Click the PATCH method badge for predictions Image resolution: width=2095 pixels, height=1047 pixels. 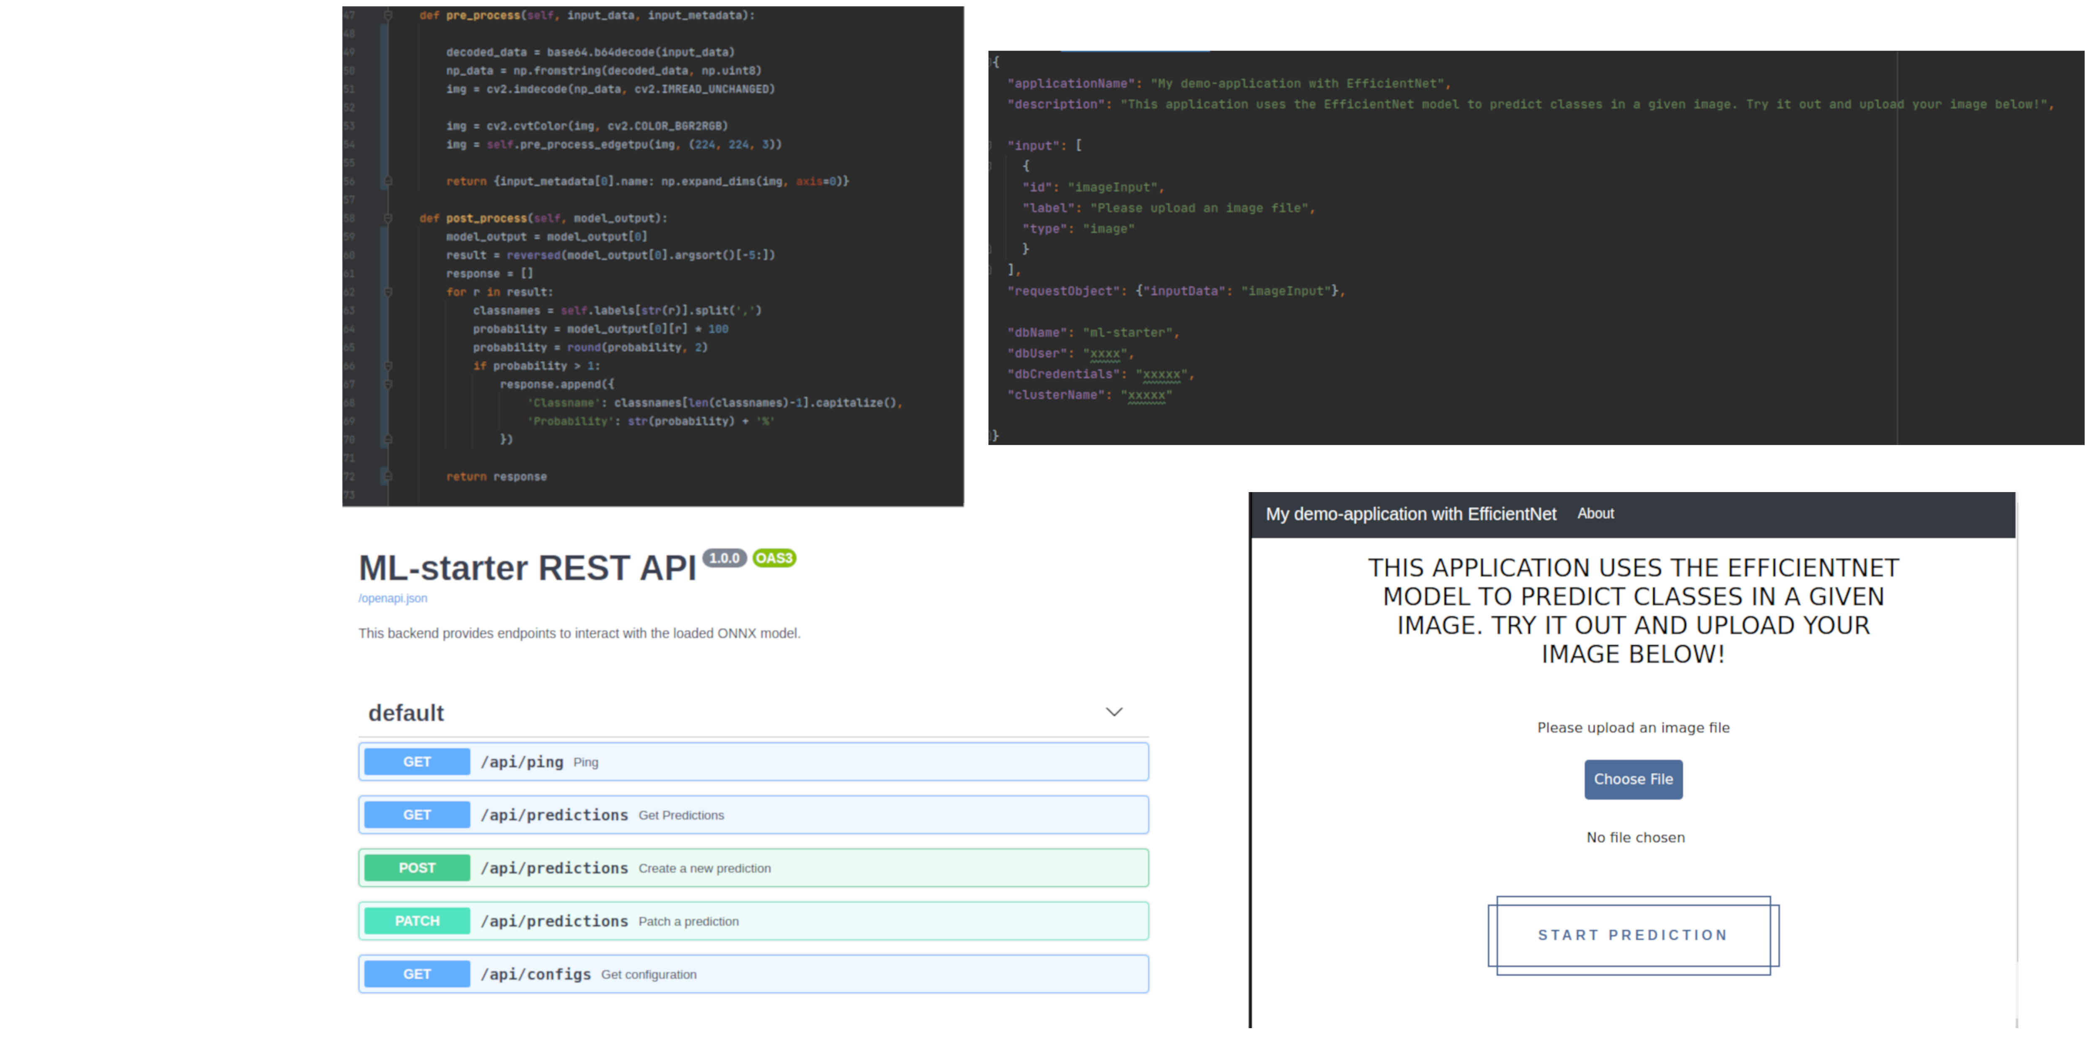tap(416, 921)
